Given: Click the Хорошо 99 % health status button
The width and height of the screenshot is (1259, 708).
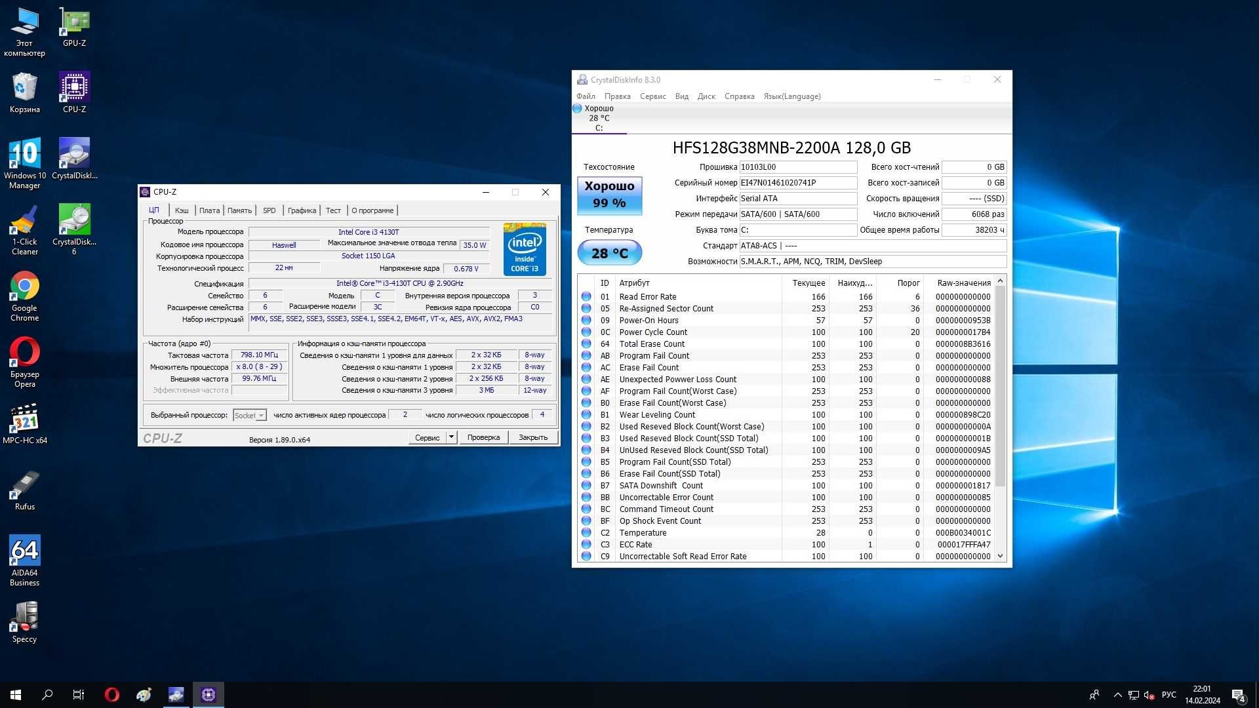Looking at the screenshot, I should (x=609, y=195).
